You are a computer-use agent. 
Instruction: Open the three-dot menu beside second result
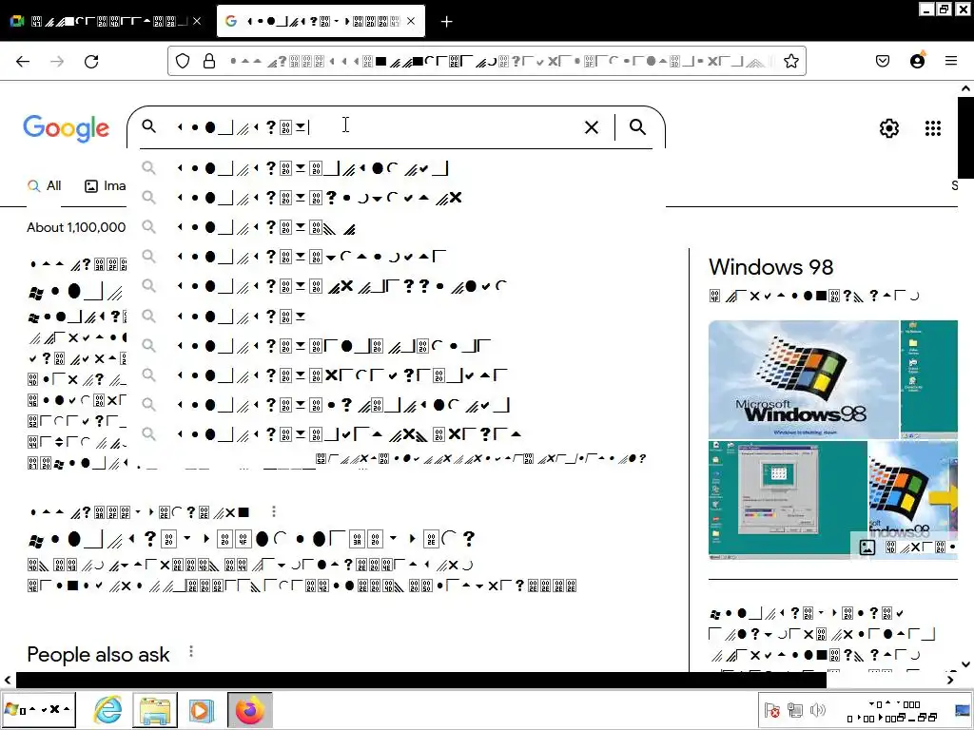point(273,511)
